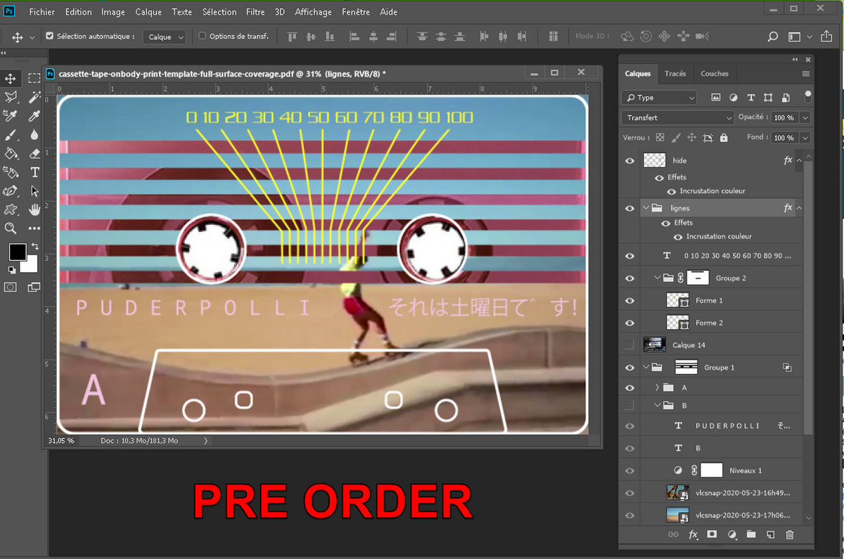Hide the Groupe 1 layer group
Viewport: 844px width, 559px height.
point(629,367)
